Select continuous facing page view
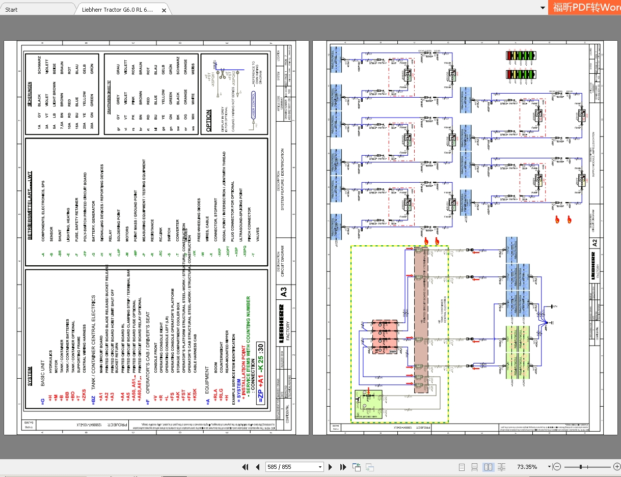This screenshot has width=621, height=477. (502, 467)
